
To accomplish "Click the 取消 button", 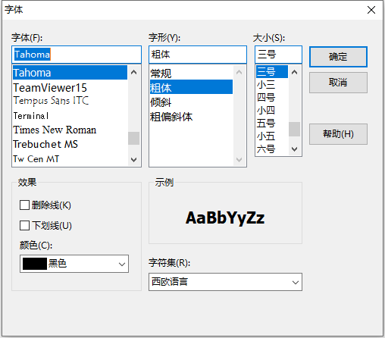I will tap(338, 83).
